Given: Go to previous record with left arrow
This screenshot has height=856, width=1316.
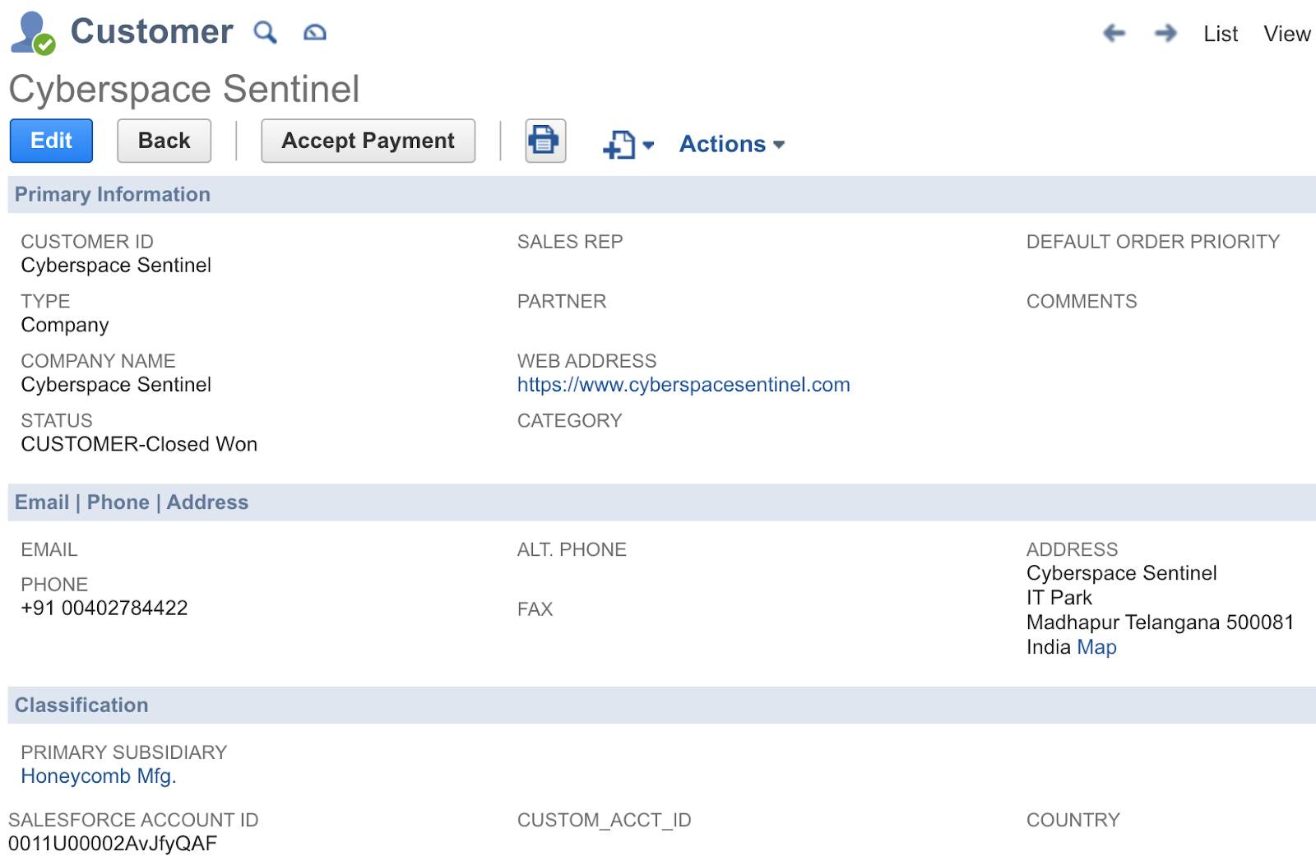Looking at the screenshot, I should (1114, 33).
